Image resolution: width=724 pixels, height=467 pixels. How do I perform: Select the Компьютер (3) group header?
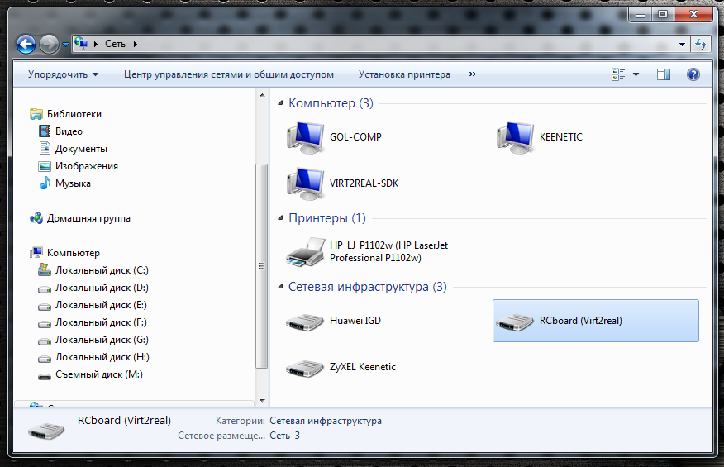click(x=331, y=103)
